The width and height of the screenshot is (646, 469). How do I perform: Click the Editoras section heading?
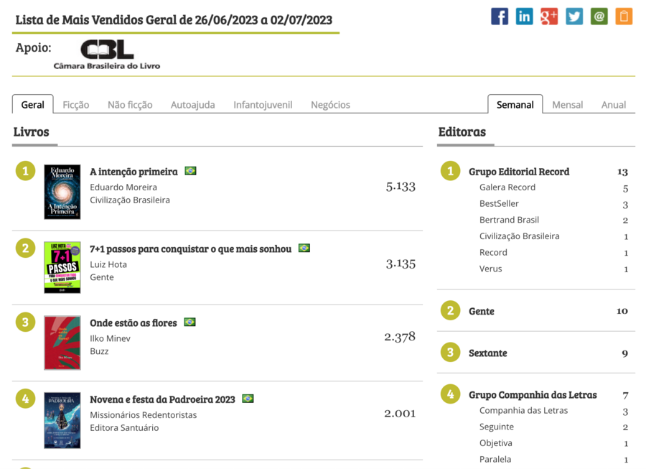click(462, 132)
